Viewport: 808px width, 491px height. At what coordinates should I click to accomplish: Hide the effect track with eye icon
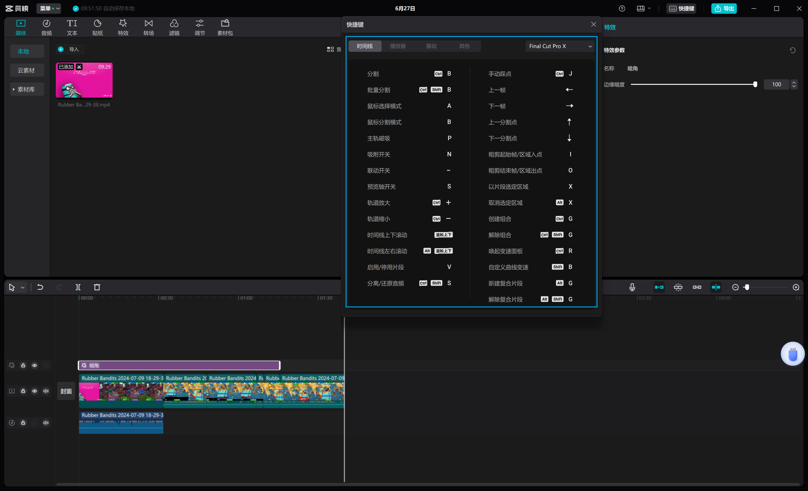click(x=34, y=365)
